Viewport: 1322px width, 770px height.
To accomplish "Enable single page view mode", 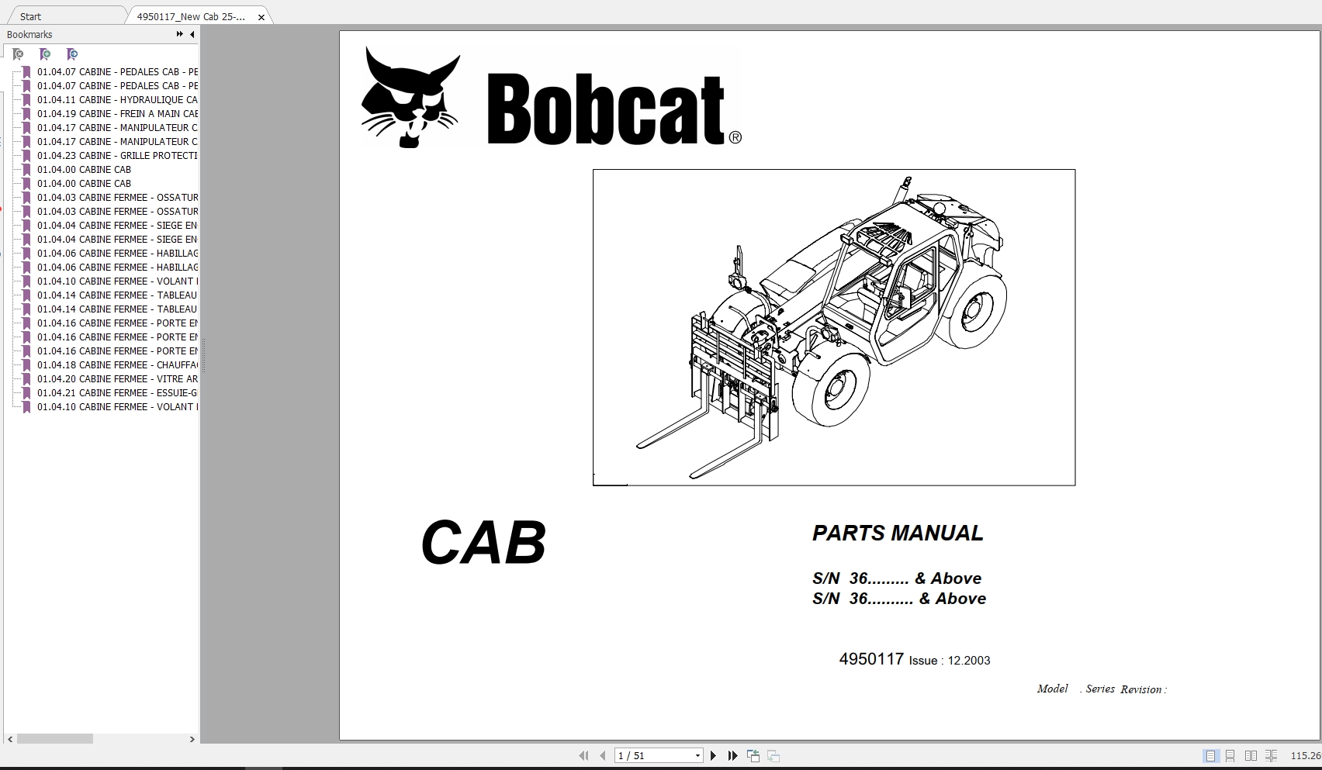I will click(x=1210, y=754).
